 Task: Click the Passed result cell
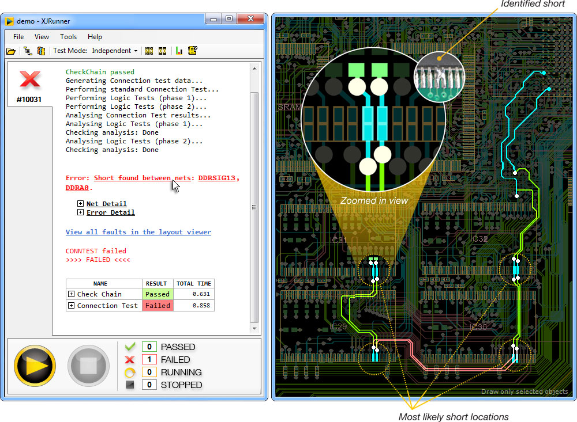point(158,294)
